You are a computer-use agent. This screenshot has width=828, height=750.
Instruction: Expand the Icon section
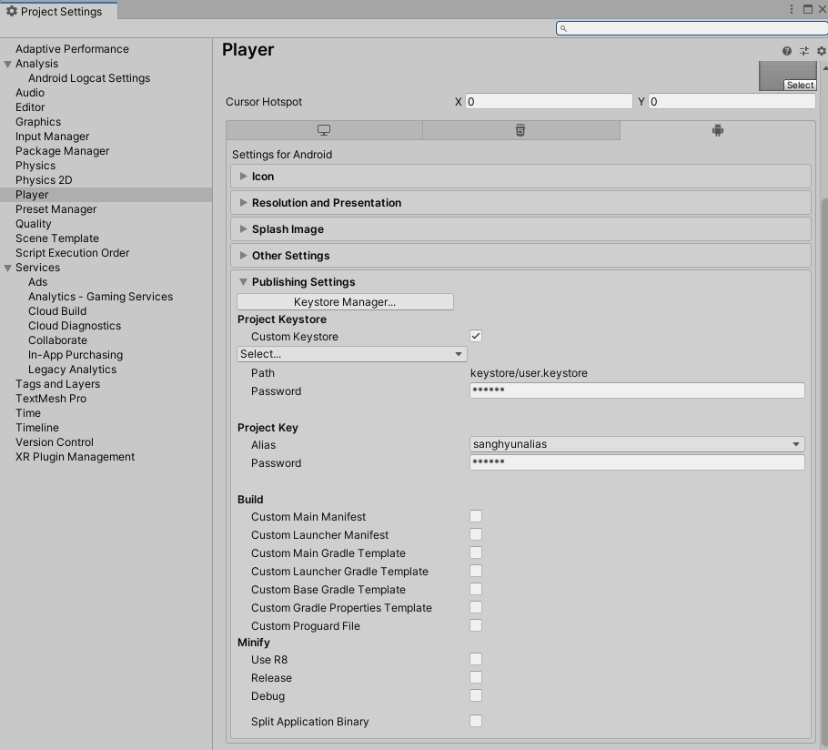click(x=520, y=177)
